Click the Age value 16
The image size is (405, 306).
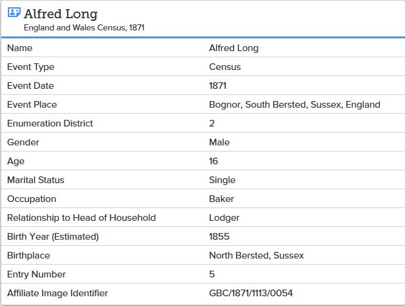point(213,161)
